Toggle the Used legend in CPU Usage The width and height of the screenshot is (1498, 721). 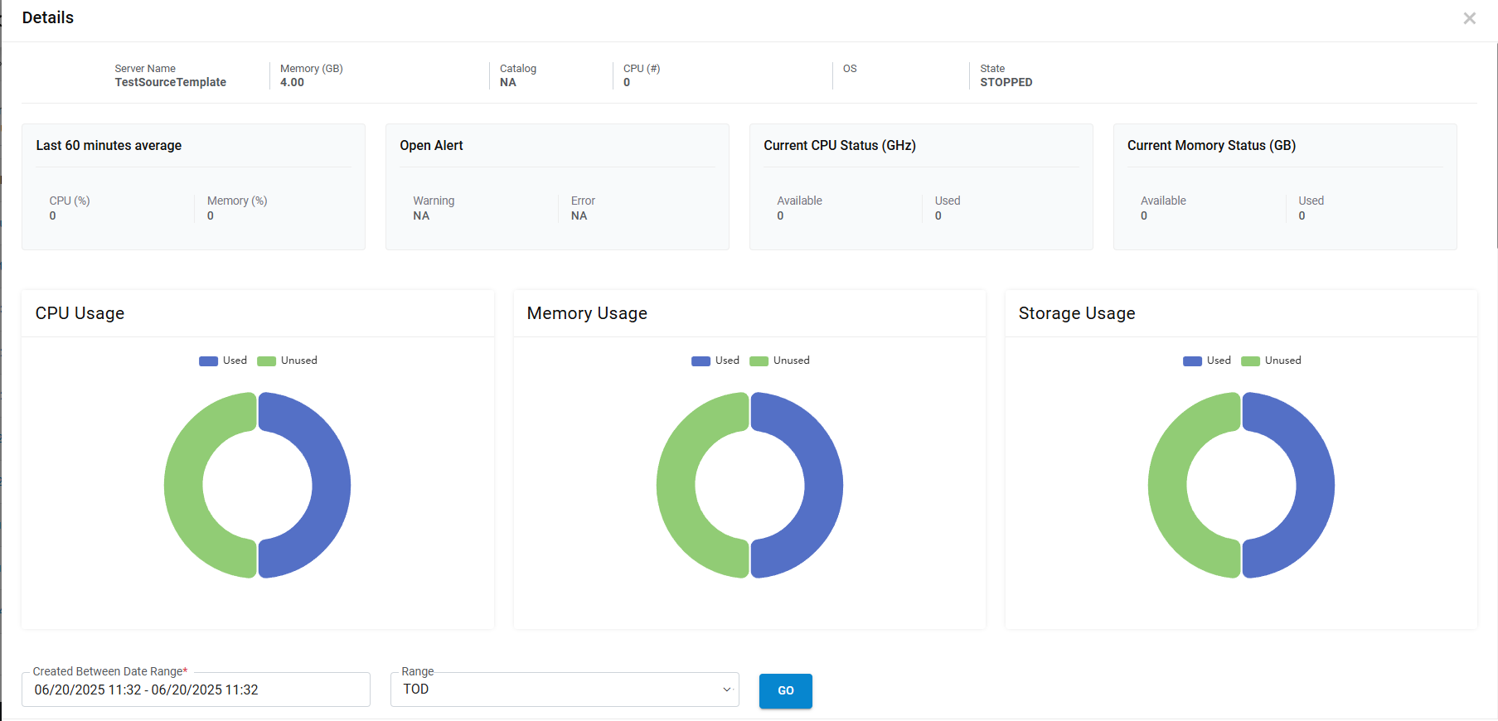(x=223, y=360)
